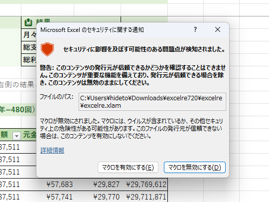Click the help question mark in dialog title
Image resolution: width=269 pixels, height=202 pixels.
pos(195,29)
